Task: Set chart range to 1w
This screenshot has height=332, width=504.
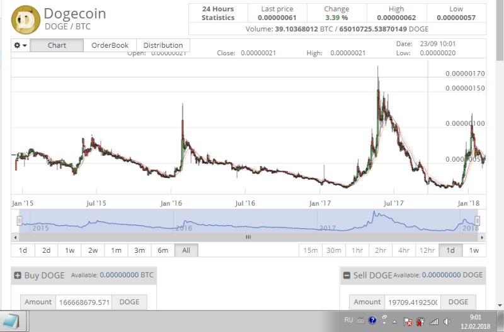Action: coord(69,250)
